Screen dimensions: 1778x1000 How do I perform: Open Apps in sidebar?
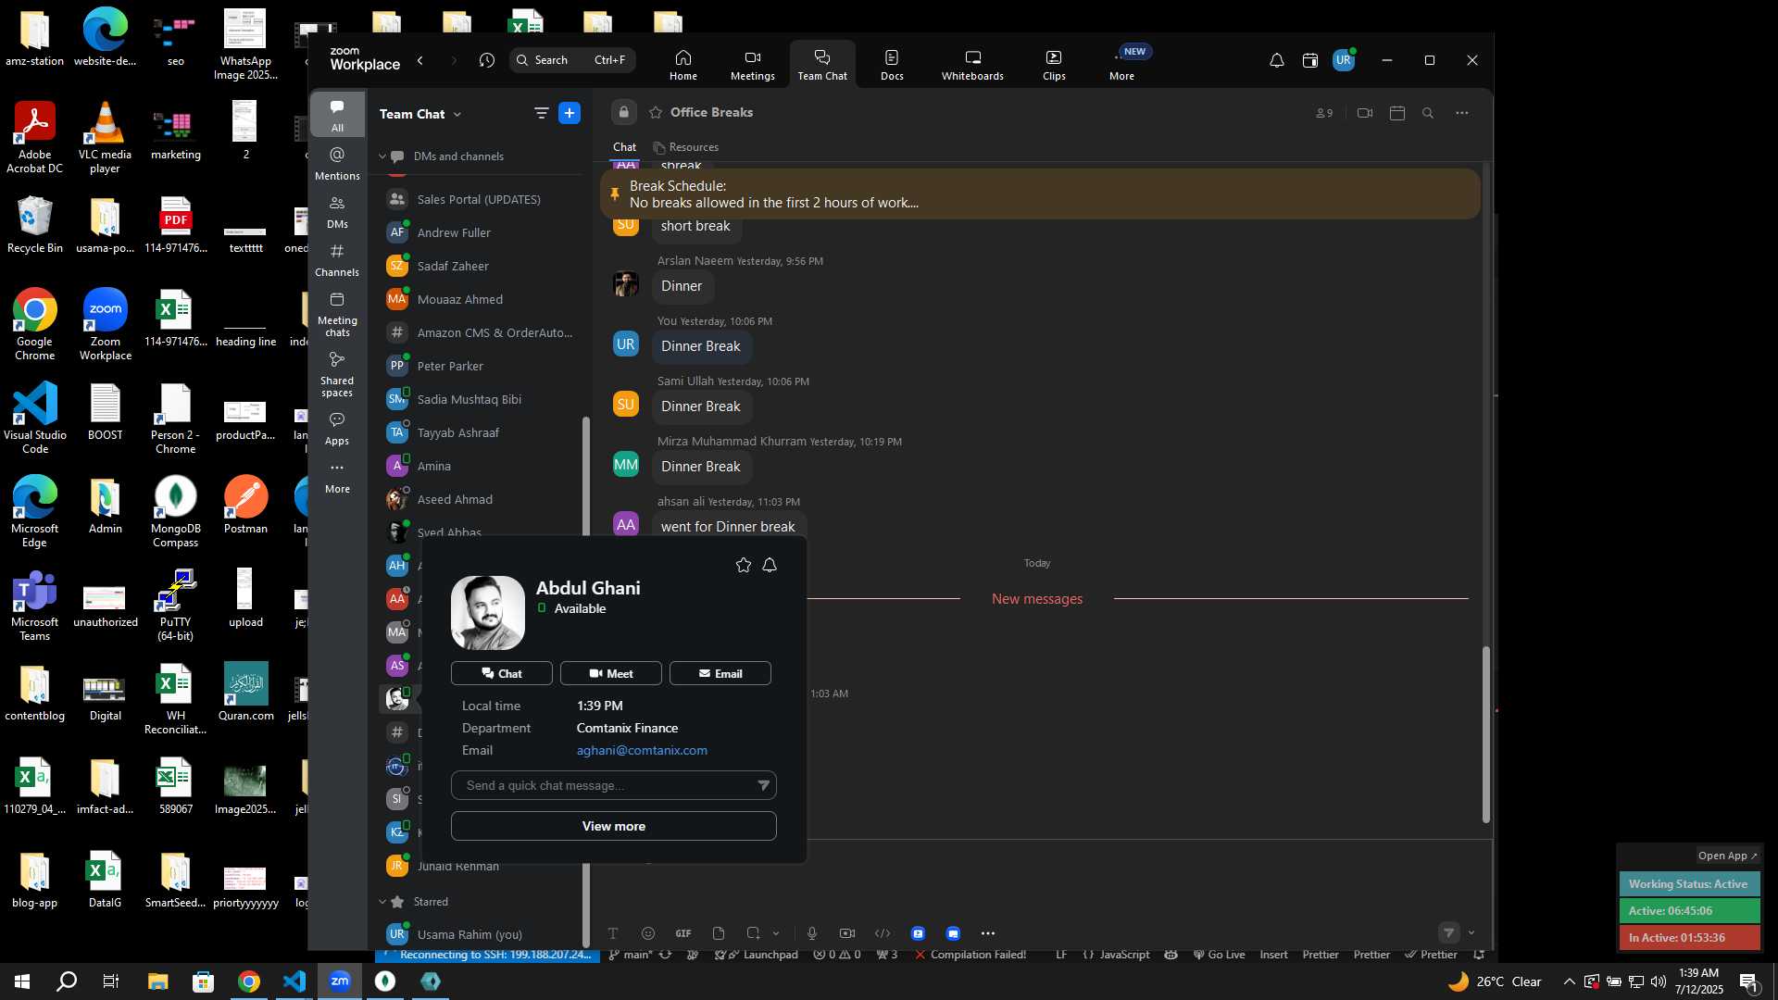point(337,429)
